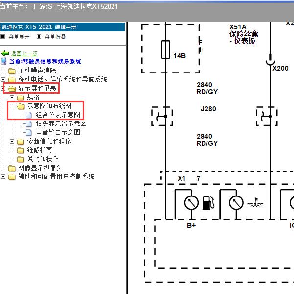Select the 显示屏和量表 folder label
The image size is (294, 294).
[x=37, y=88]
